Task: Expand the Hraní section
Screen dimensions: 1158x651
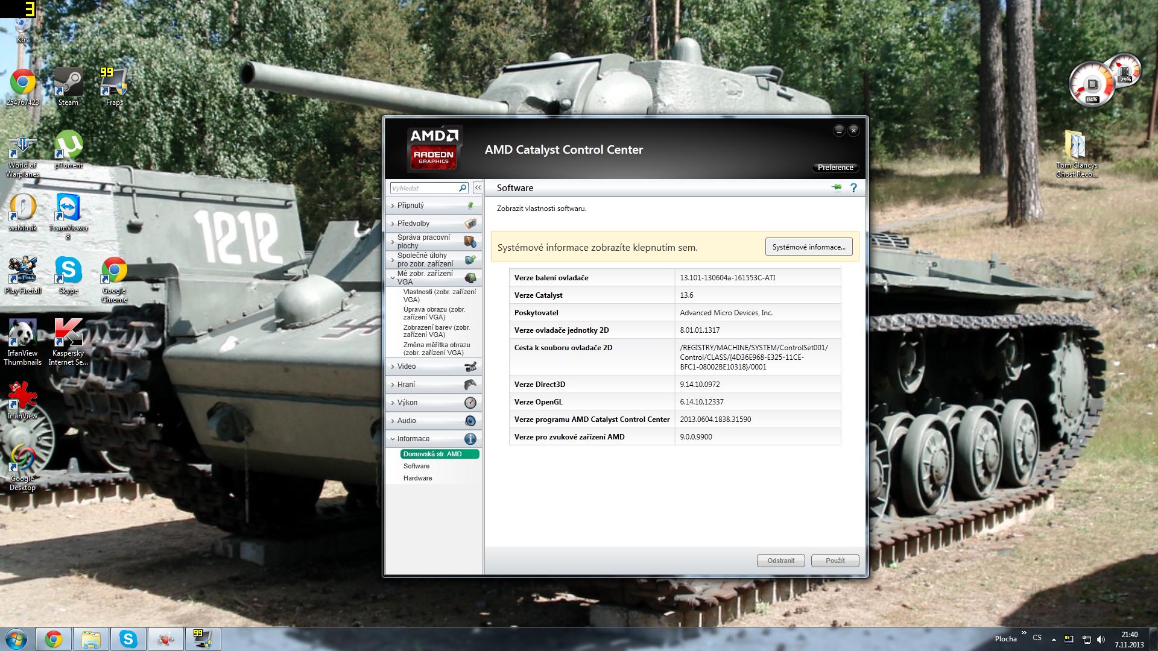Action: (x=434, y=385)
